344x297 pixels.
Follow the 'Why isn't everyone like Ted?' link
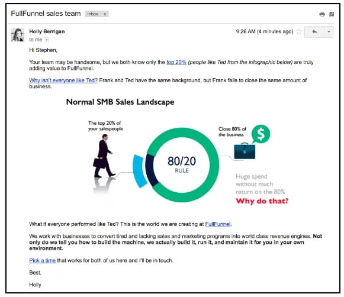(63, 80)
